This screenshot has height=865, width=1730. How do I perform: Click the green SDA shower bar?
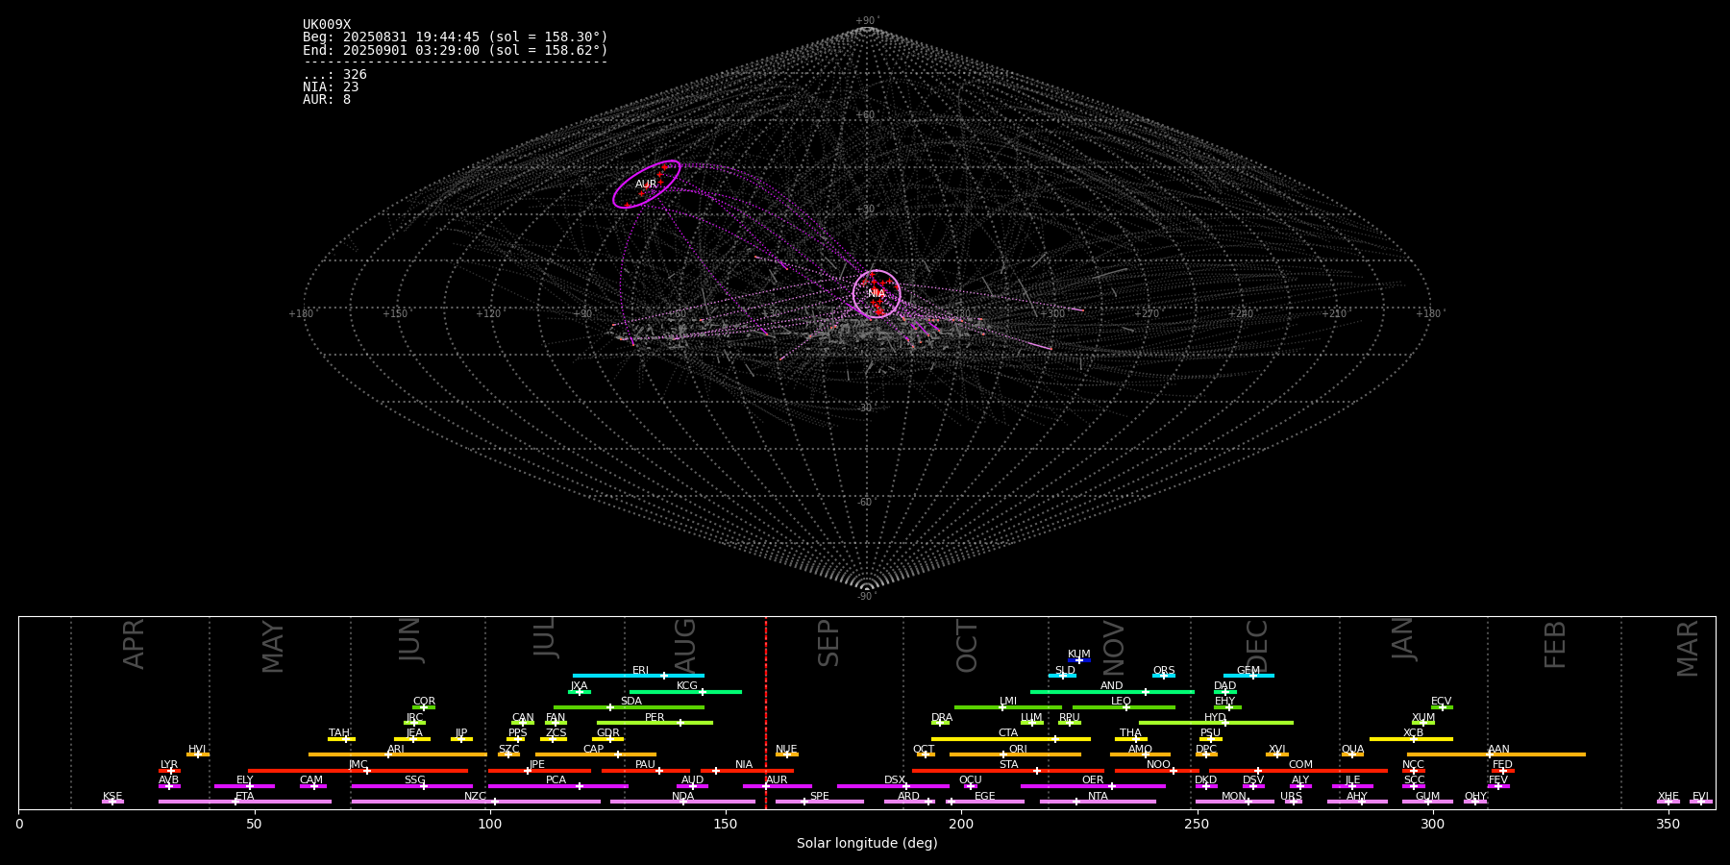[x=629, y=707]
